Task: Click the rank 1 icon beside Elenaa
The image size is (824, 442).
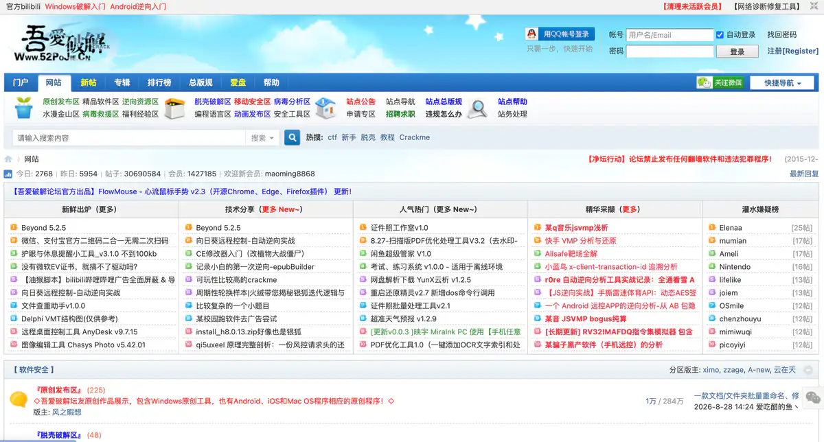Action: [x=712, y=228]
